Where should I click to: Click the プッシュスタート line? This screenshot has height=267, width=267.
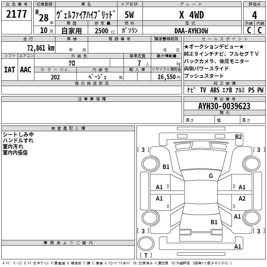(204, 76)
